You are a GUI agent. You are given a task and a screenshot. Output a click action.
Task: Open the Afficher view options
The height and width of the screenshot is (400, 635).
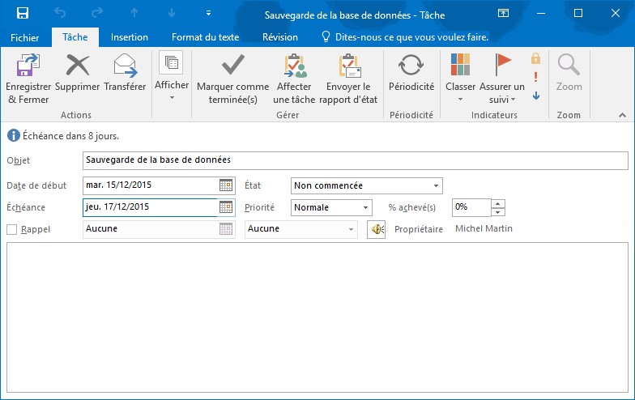[171, 76]
